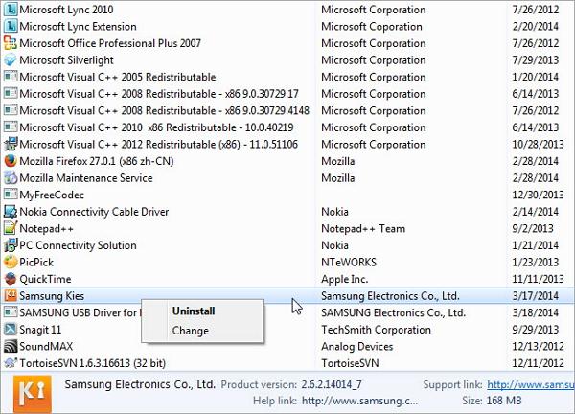Click the Mozilla Maintenance Service icon

(x=11, y=178)
